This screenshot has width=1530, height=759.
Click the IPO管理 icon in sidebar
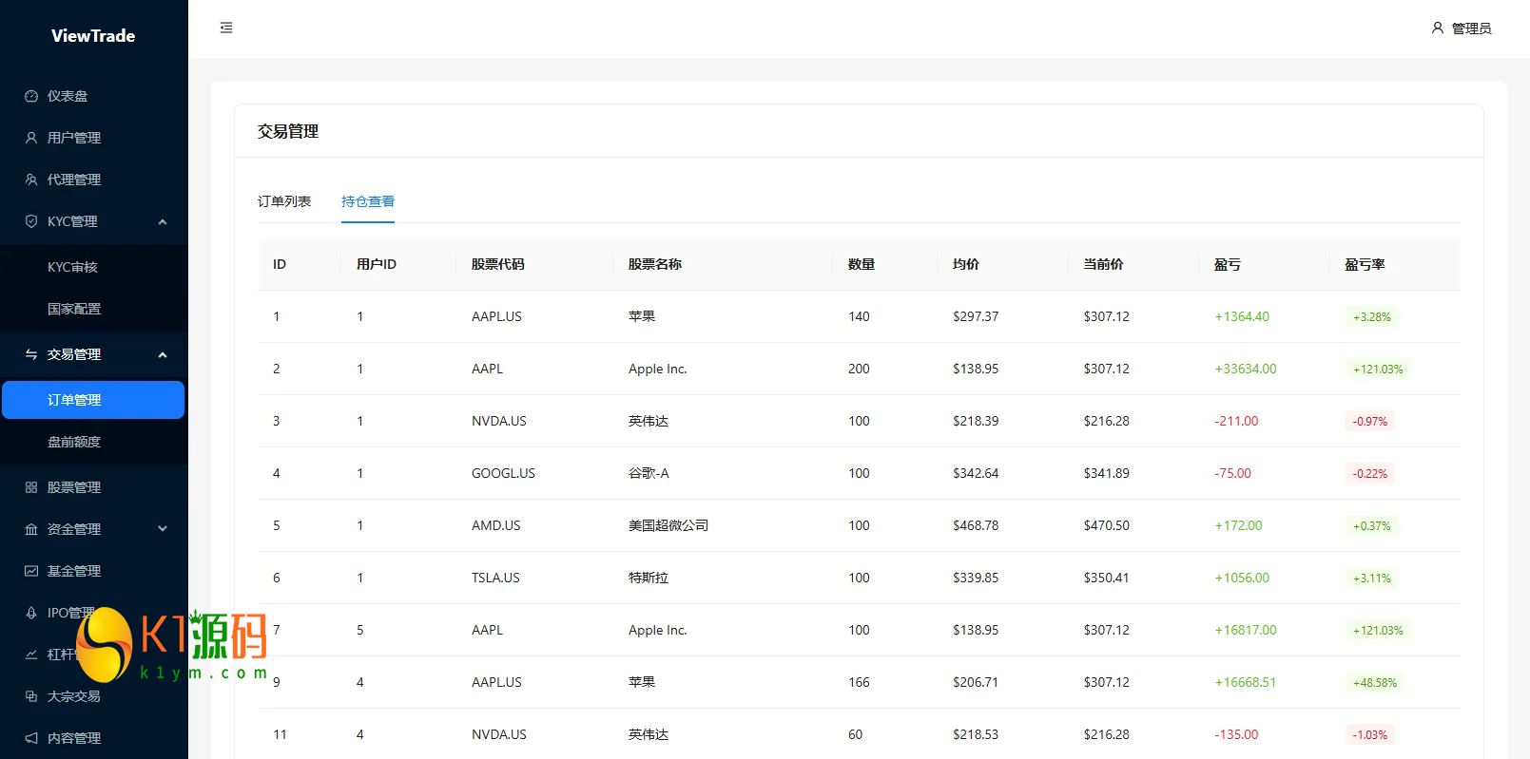[x=31, y=613]
